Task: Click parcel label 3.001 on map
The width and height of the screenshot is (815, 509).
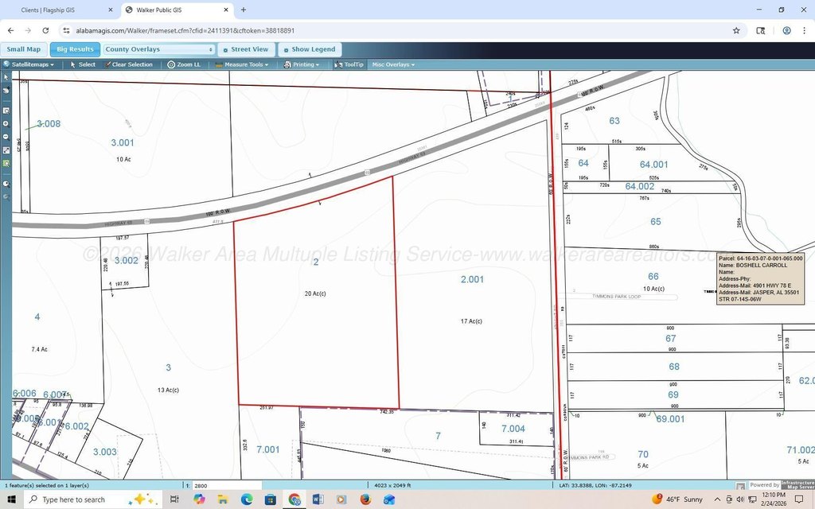Action: (123, 143)
